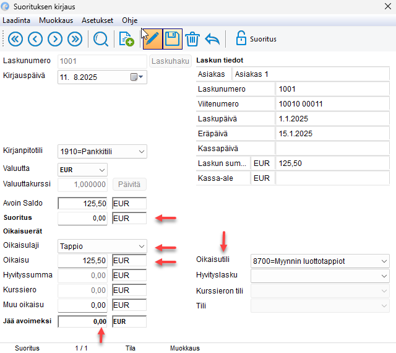Save the payment with the disk icon
The image size is (396, 353).
pos(173,39)
